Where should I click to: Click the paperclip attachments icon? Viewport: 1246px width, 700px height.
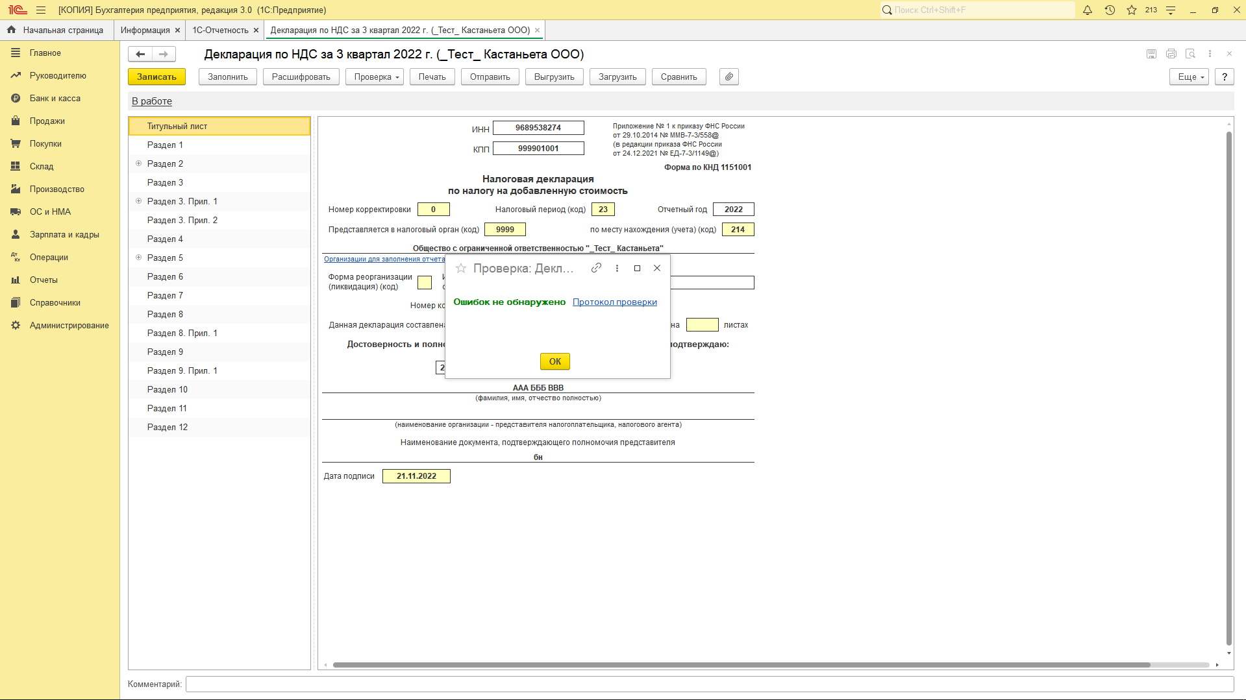(729, 77)
